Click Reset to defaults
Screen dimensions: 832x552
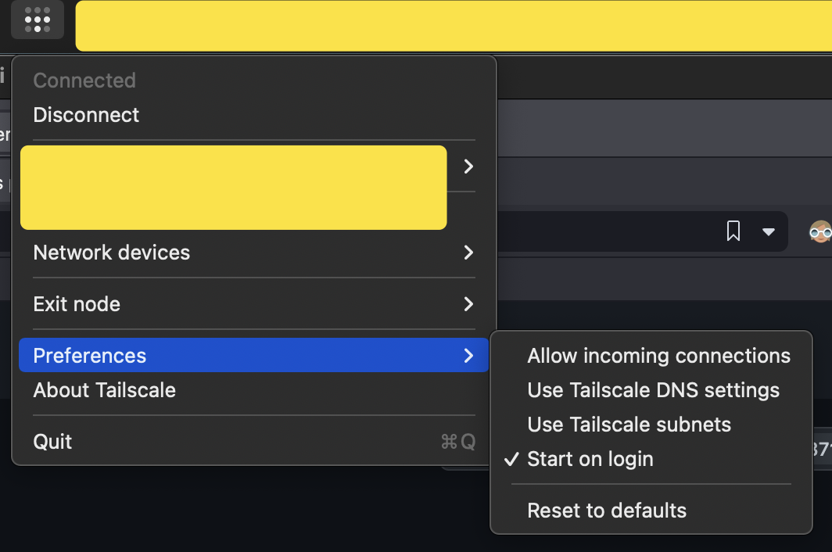tap(607, 511)
